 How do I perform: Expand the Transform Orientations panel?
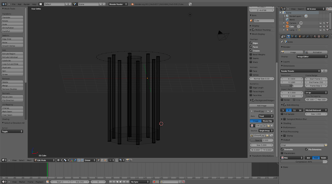click(262, 156)
